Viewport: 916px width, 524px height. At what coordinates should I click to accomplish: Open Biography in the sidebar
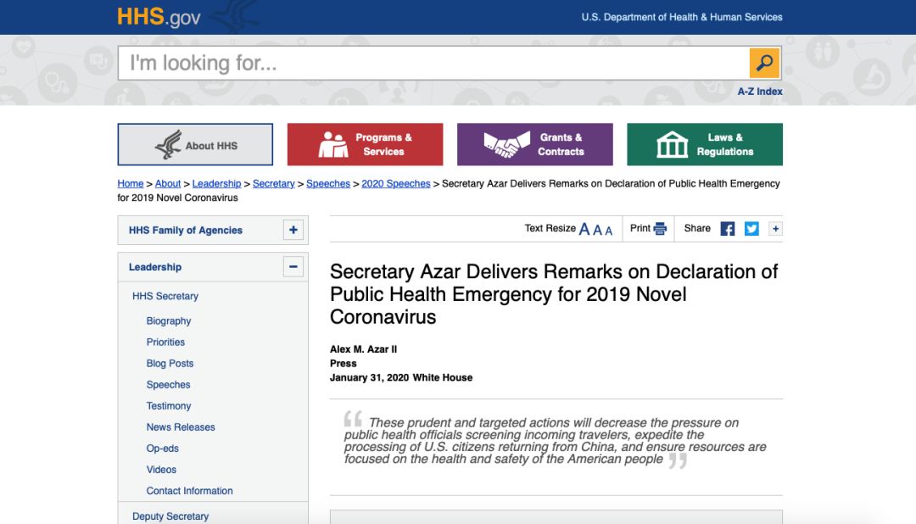pyautogui.click(x=169, y=321)
